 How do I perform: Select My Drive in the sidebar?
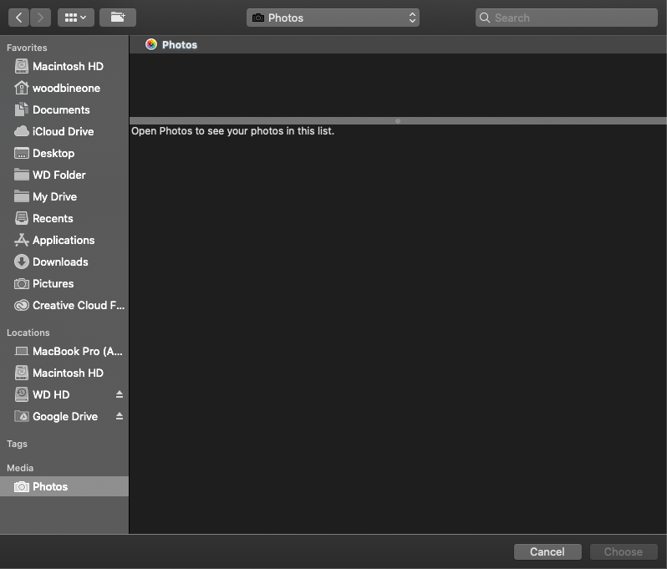point(64,196)
